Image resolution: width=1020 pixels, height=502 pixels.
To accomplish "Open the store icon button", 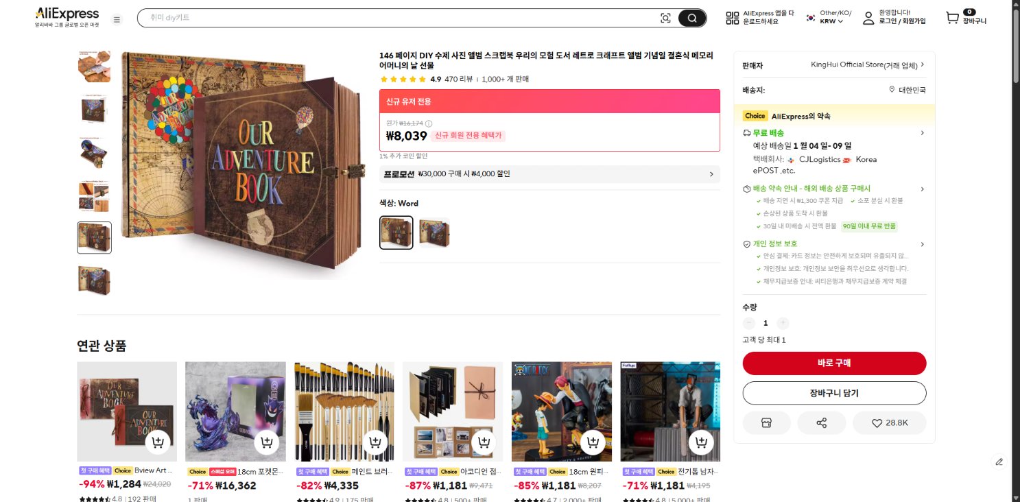I will tap(767, 423).
